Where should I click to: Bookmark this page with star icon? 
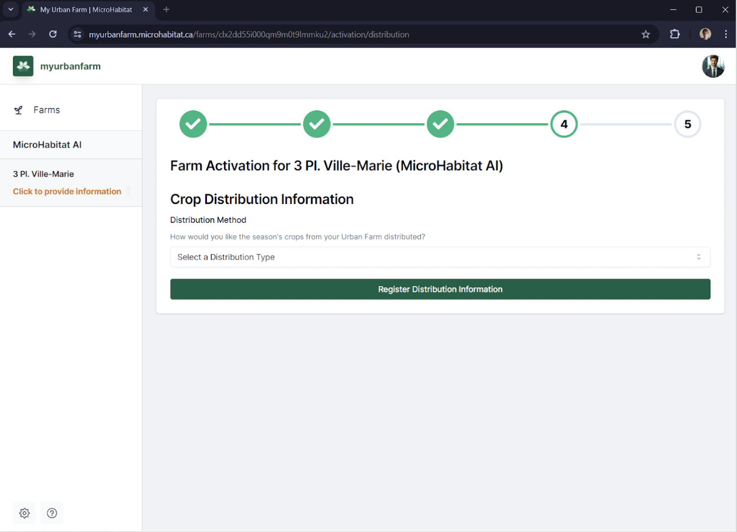(x=646, y=34)
